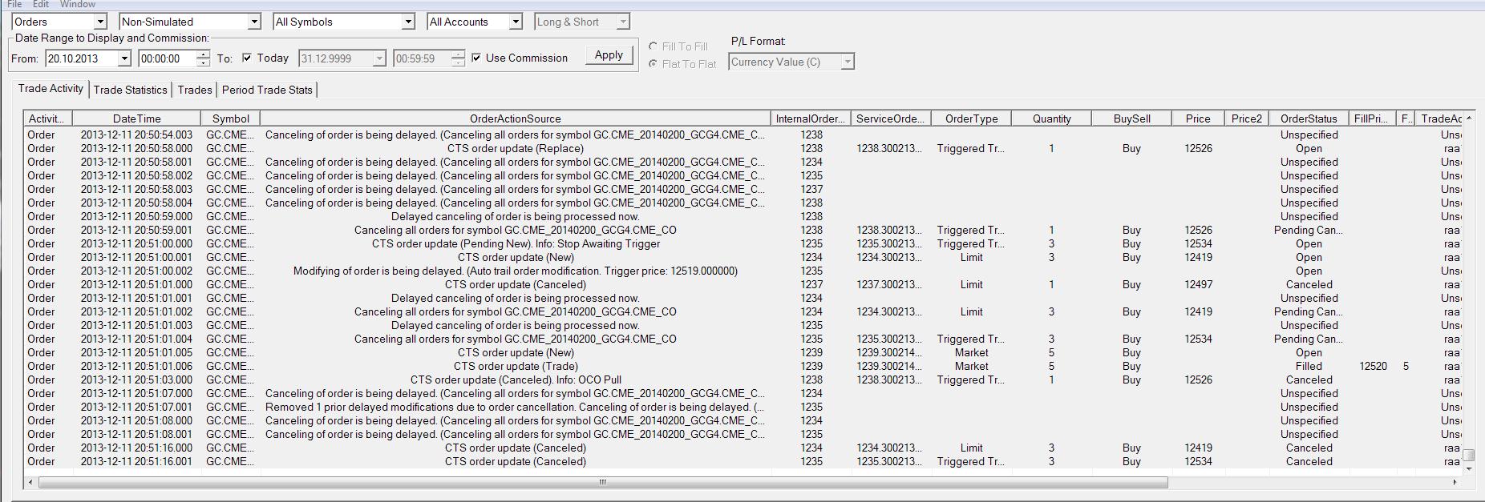Decrement From time with down spinner
This screenshot has height=502, width=1485.
click(203, 62)
